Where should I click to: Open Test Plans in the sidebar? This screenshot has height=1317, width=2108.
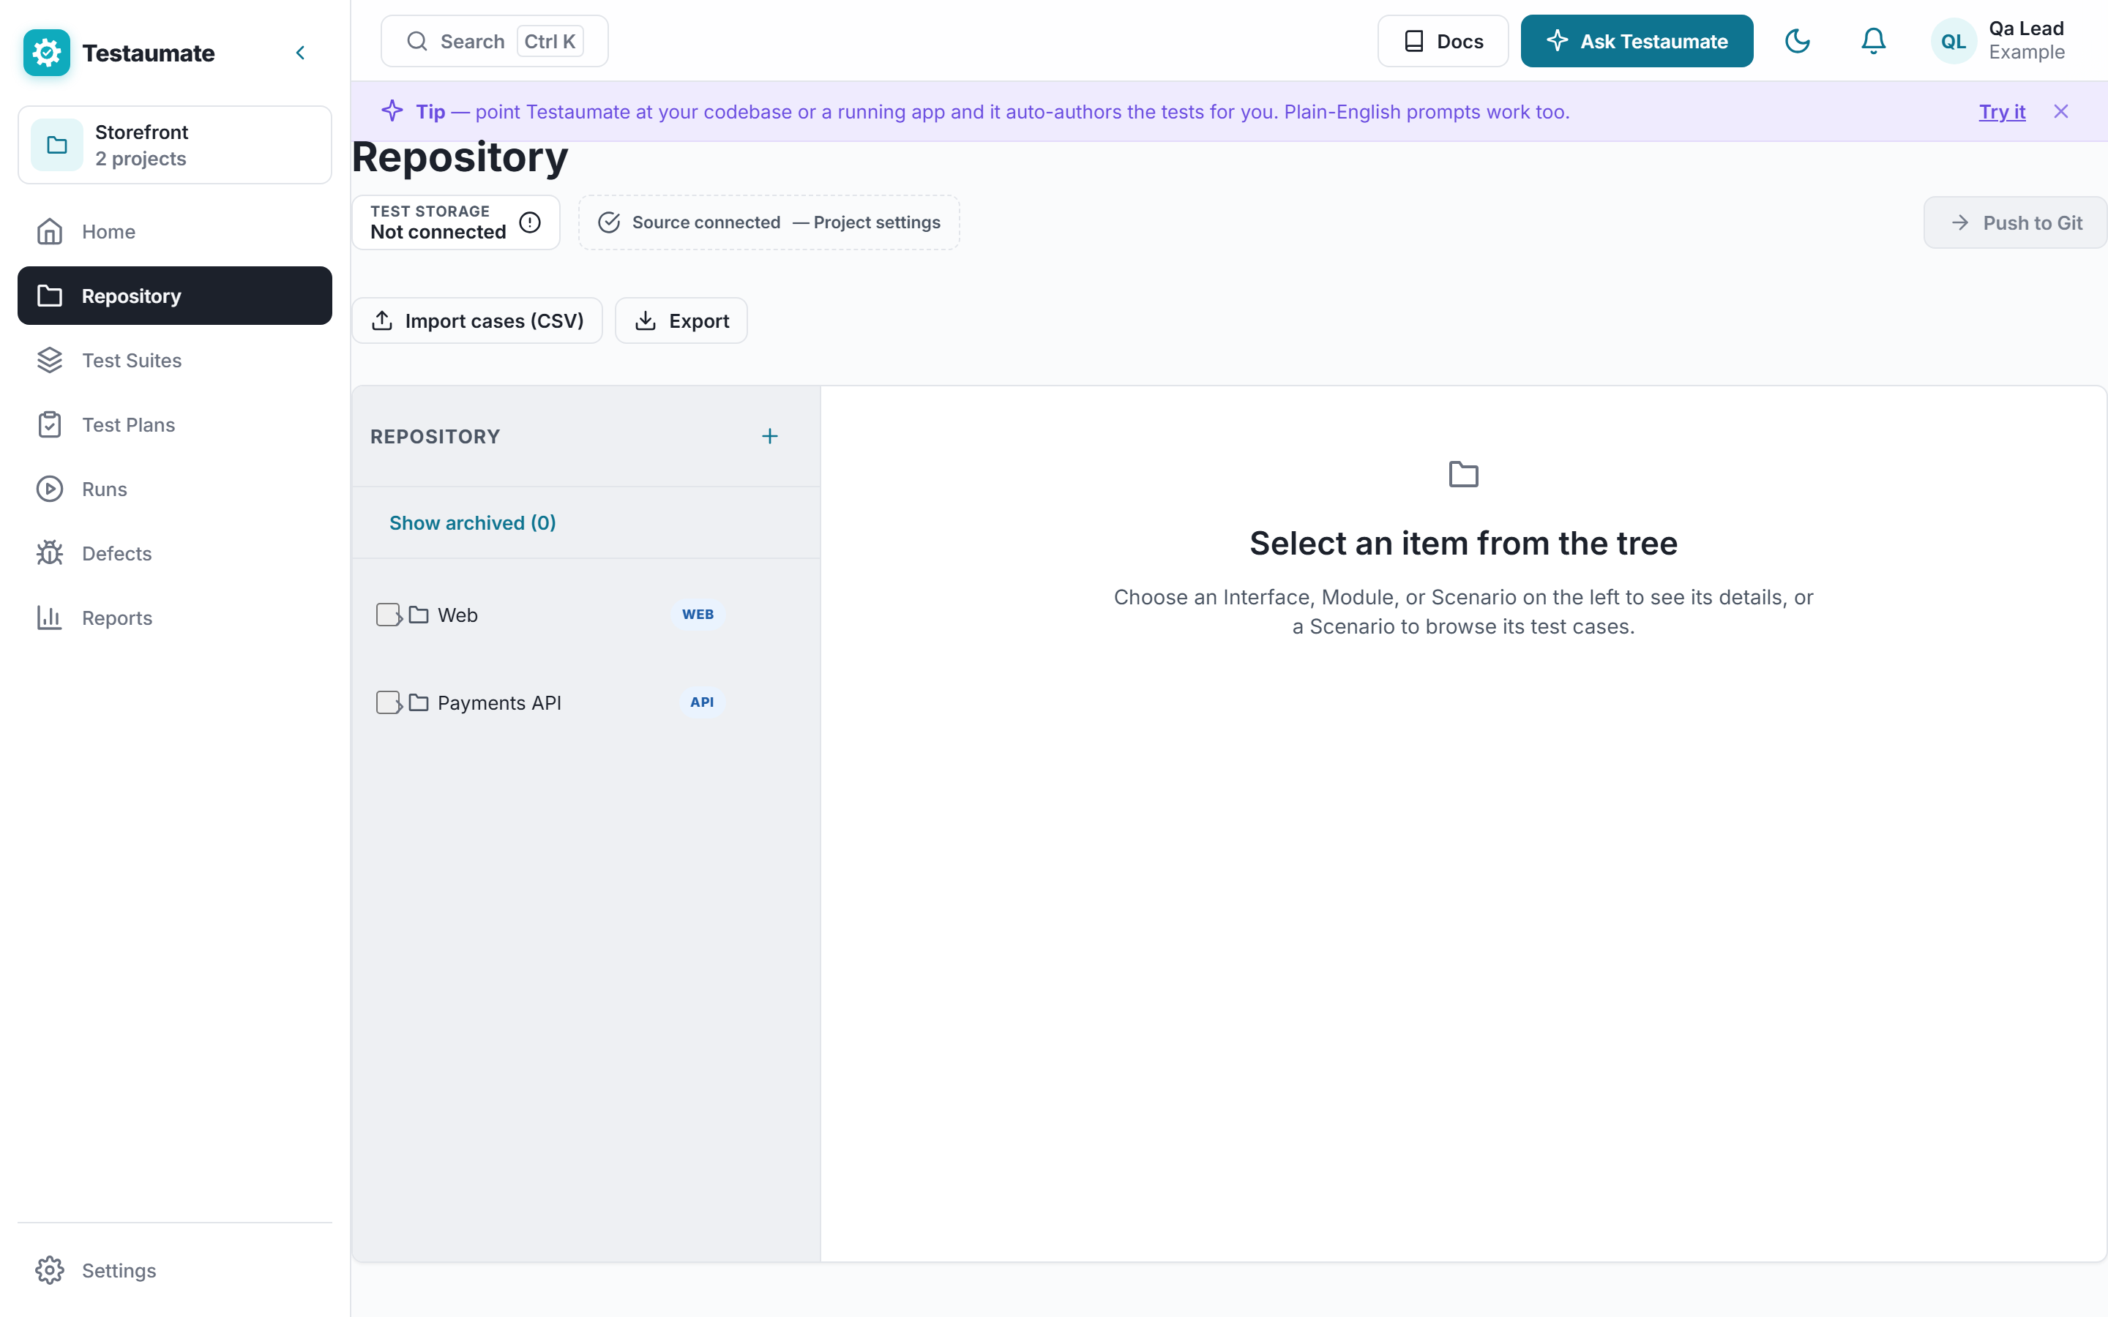pyautogui.click(x=174, y=425)
